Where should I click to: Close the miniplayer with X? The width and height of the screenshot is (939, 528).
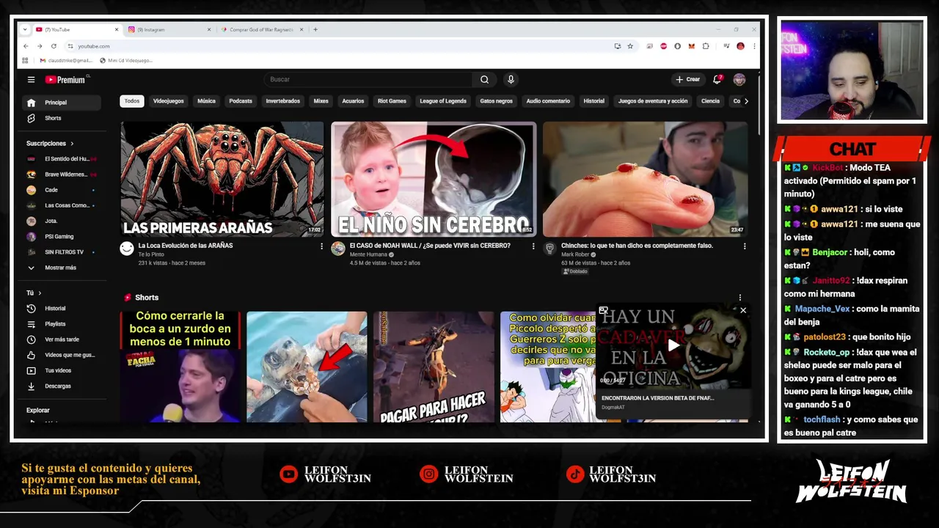pyautogui.click(x=743, y=310)
